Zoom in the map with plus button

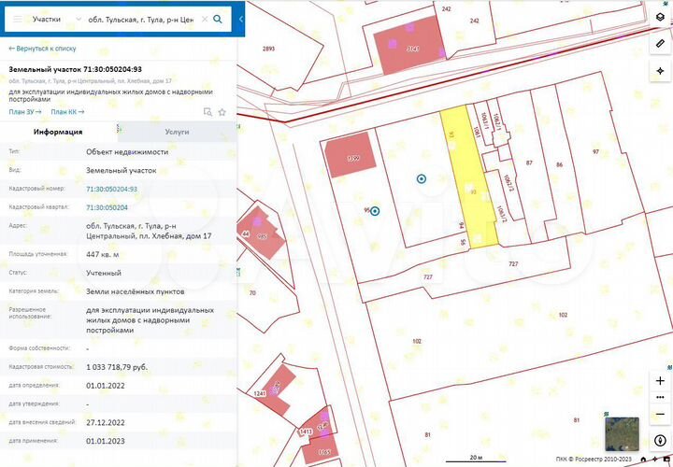(x=661, y=381)
